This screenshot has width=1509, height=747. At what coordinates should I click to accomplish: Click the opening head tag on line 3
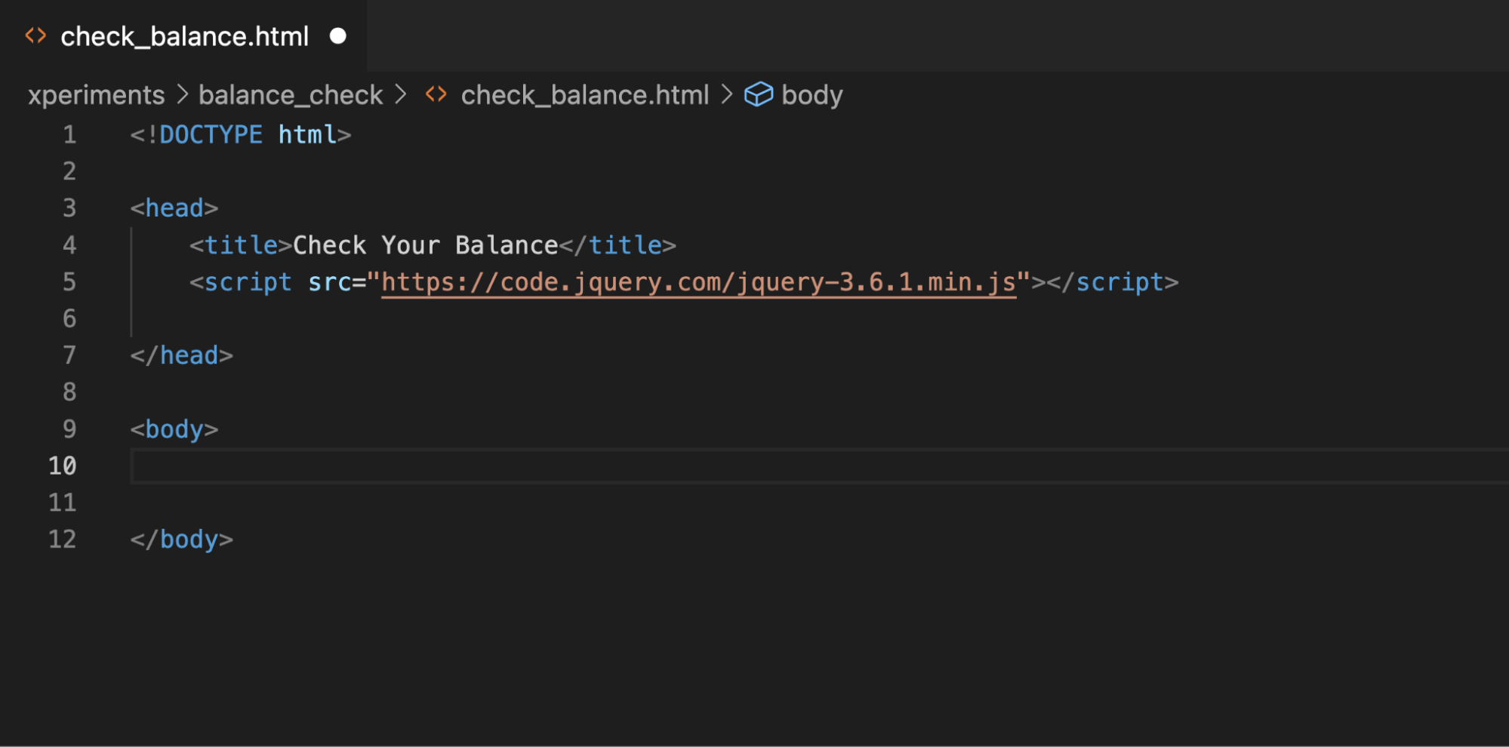tap(174, 208)
